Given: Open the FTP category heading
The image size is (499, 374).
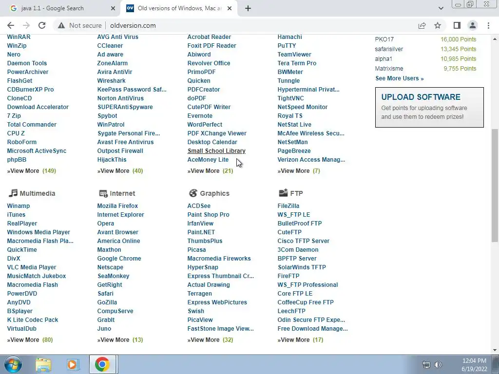Looking at the screenshot, I should (296, 193).
